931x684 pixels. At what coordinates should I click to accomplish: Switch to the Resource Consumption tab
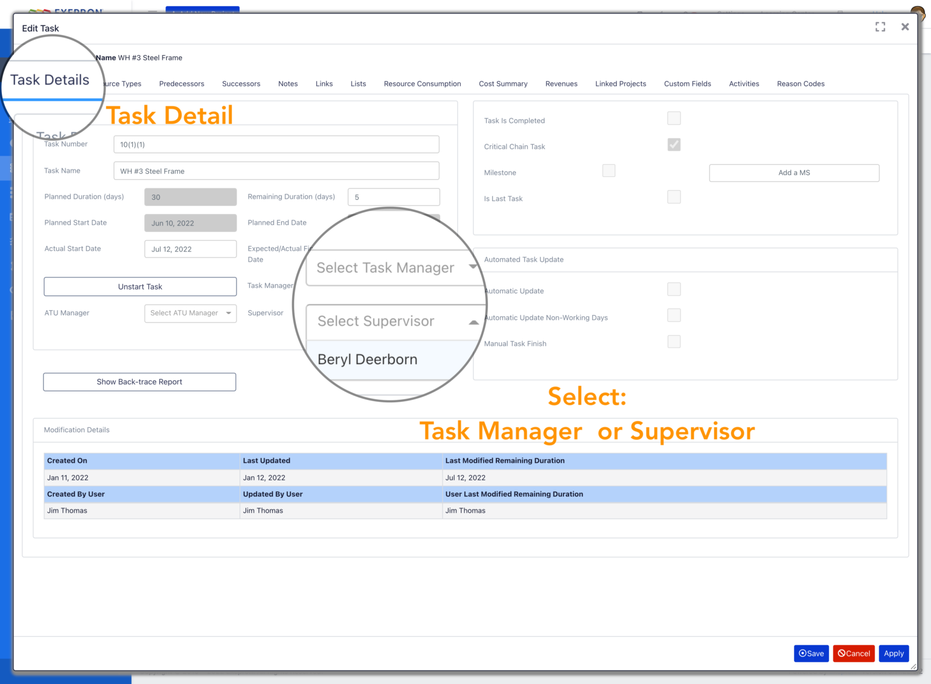pos(422,84)
